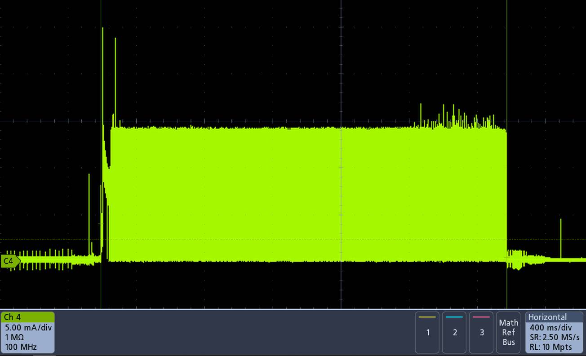The width and height of the screenshot is (586, 356).
Task: Enable channel 2 with cyan button
Action: pos(455,332)
